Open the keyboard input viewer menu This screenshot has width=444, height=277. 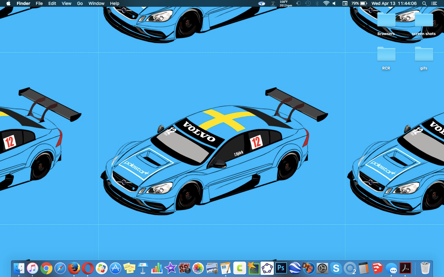click(x=345, y=3)
